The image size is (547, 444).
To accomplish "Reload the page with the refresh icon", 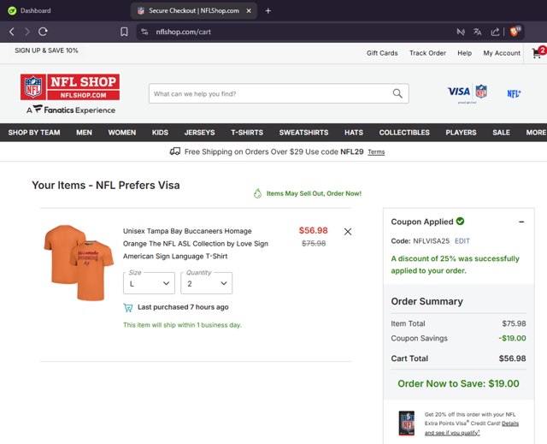I will [x=43, y=32].
